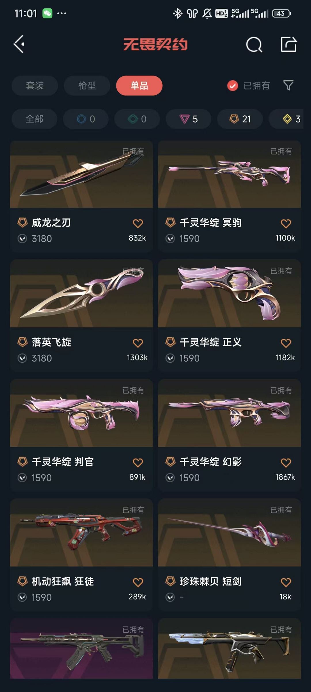
Task: Favorite the 威龙之刃 heart icon
Action: 138,223
